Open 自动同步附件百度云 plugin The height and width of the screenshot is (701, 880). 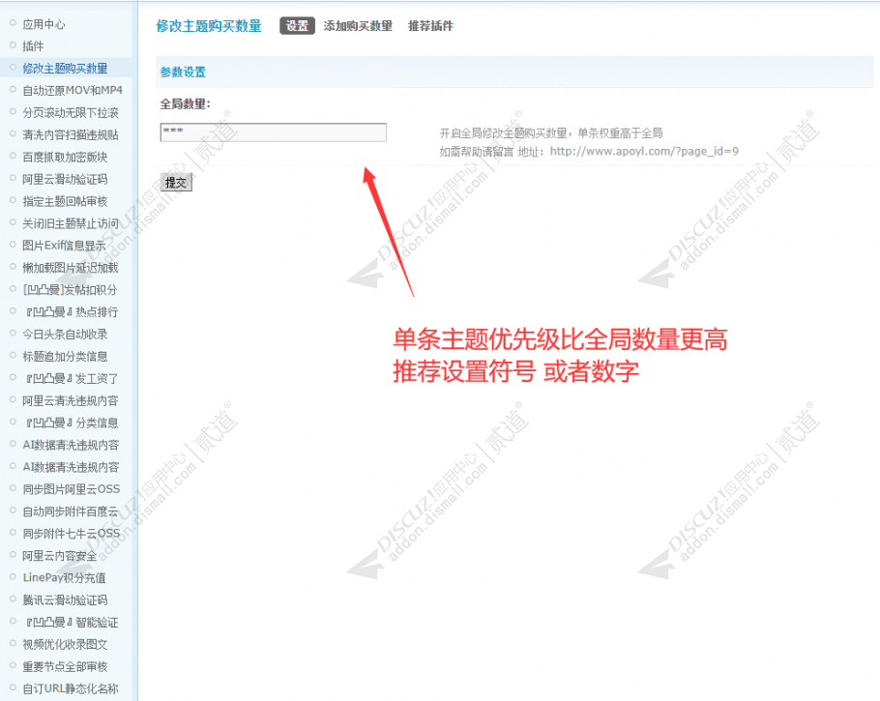click(x=71, y=511)
